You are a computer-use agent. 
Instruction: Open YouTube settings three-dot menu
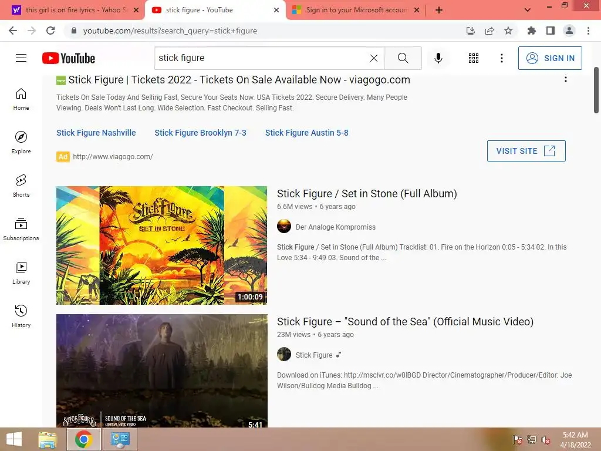click(501, 58)
